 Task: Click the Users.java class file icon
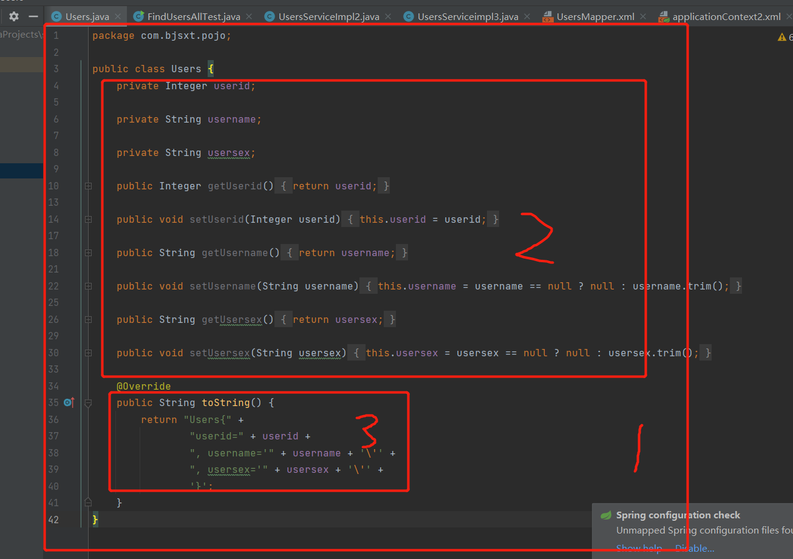click(56, 16)
